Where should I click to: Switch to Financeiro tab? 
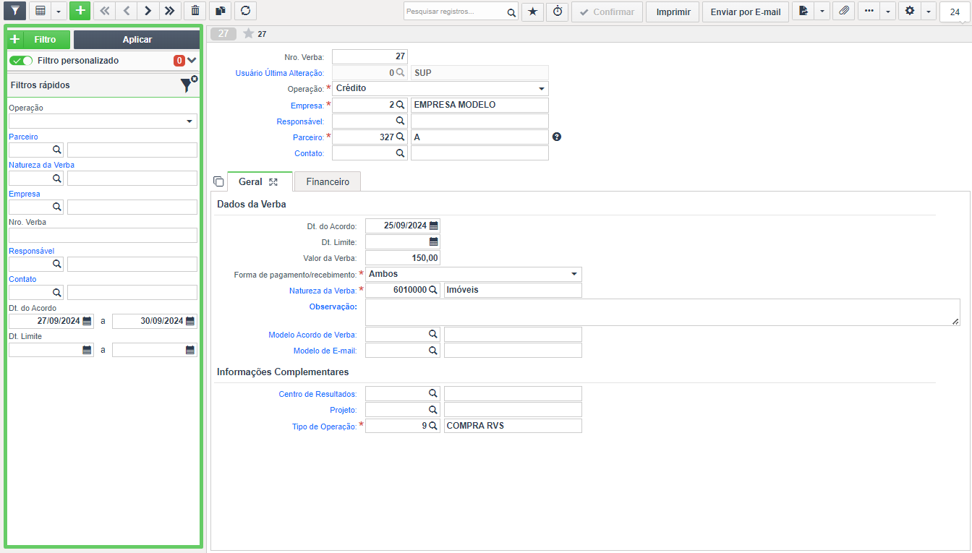pyautogui.click(x=328, y=182)
